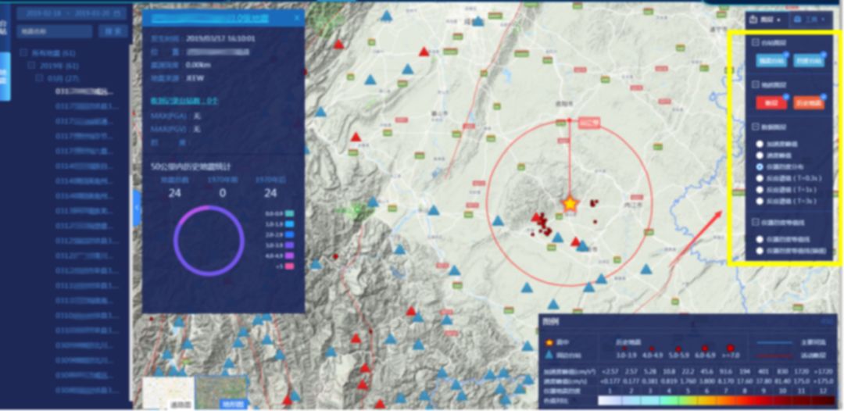The height and width of the screenshot is (411, 844).
Task: Click the first blue station layer button
Action: pyautogui.click(x=771, y=61)
